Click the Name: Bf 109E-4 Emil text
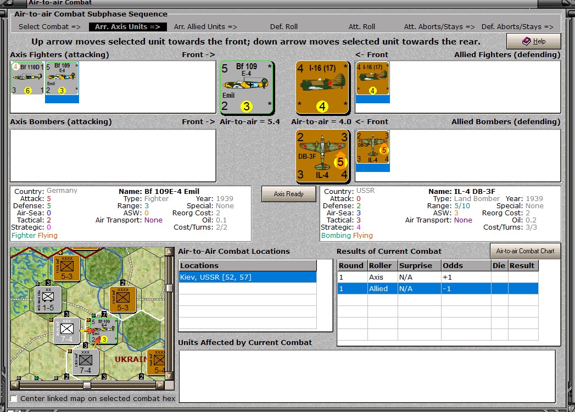Image resolution: width=575 pixels, height=412 pixels. tap(159, 192)
